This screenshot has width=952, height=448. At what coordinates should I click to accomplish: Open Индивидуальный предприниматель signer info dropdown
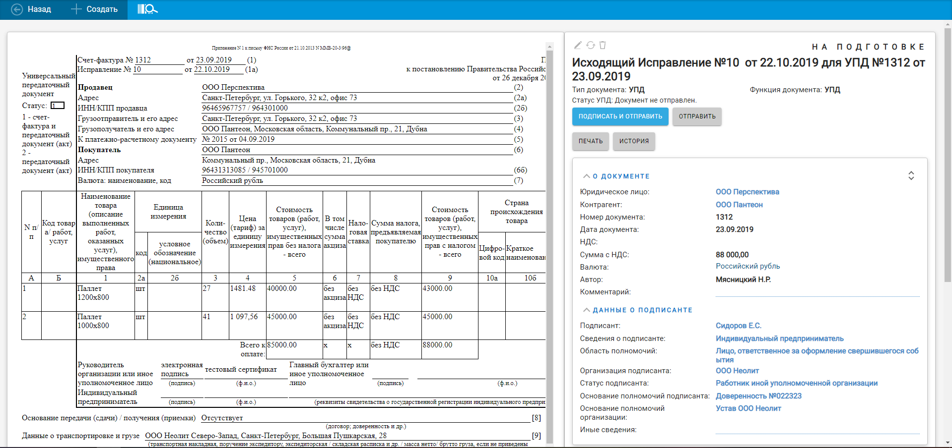click(x=779, y=338)
